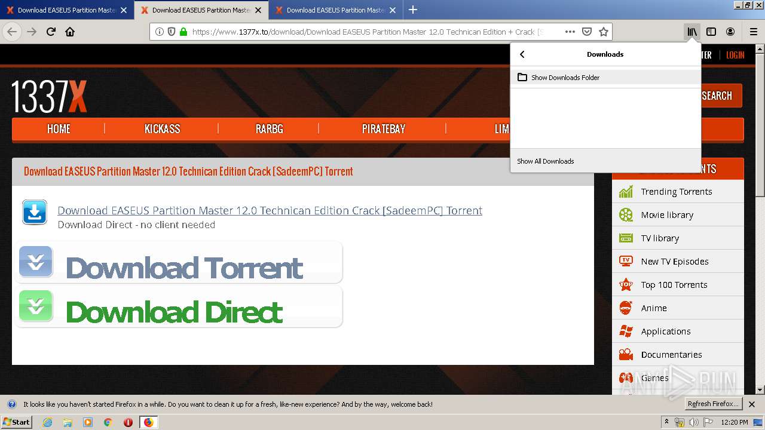Dismiss the Firefox refresh notification bar
The height and width of the screenshot is (430, 765).
(x=752, y=404)
